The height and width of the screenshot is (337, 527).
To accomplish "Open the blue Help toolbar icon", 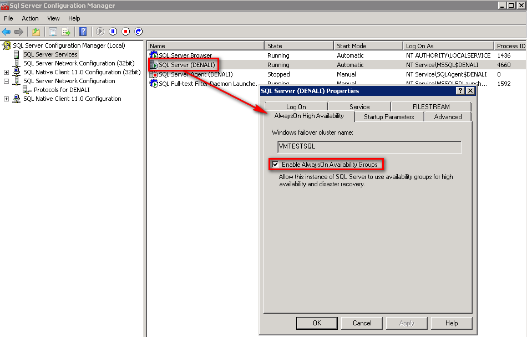I will click(x=83, y=32).
